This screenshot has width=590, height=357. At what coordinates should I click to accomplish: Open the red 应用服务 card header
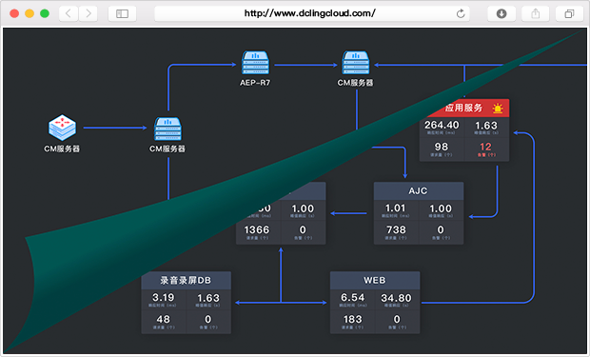pos(464,109)
